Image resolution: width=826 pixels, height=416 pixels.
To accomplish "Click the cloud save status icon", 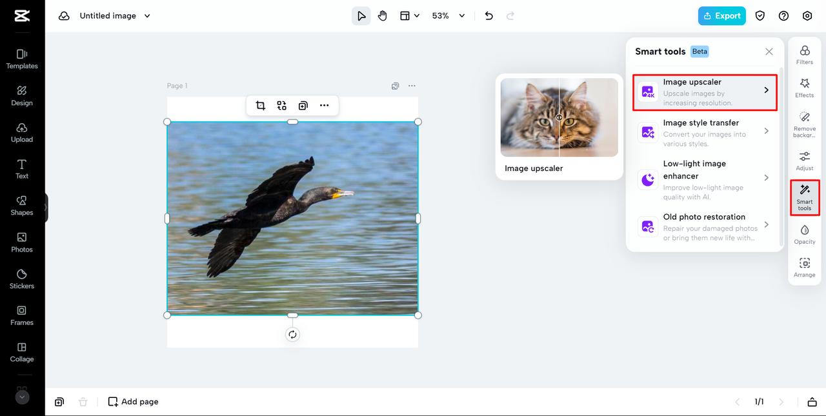I will [64, 15].
